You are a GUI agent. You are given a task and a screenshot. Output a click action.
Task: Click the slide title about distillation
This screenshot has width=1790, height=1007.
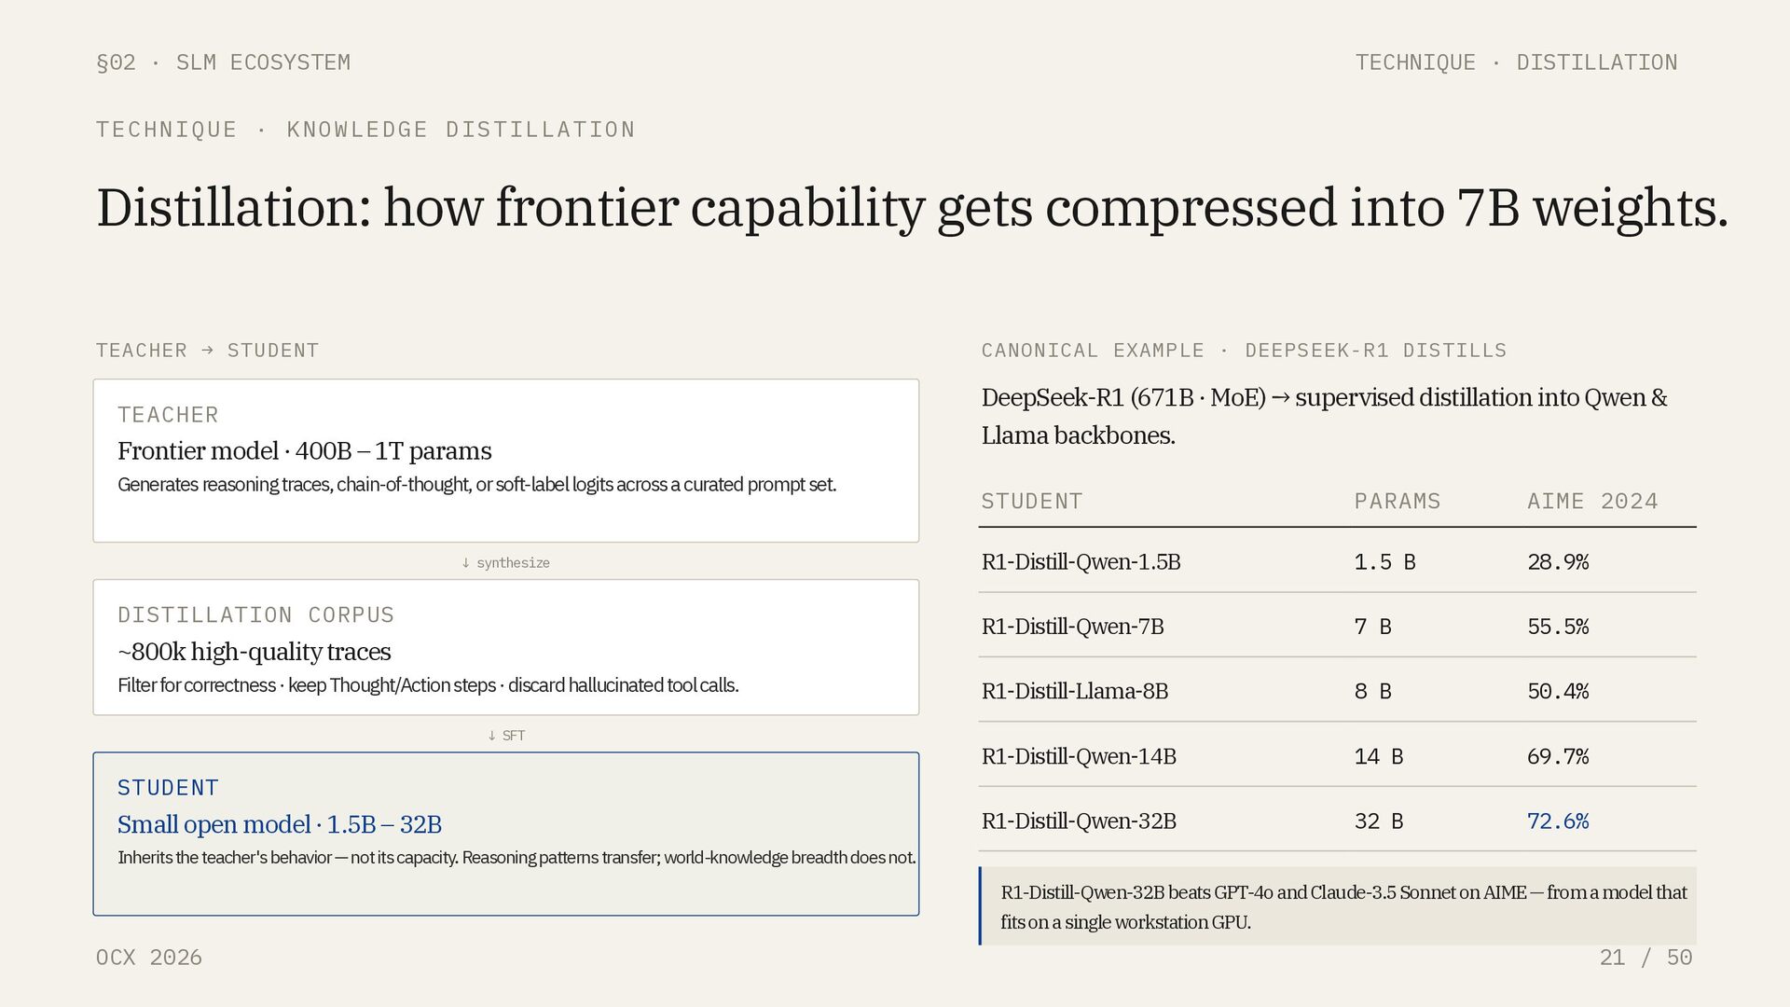coord(912,207)
